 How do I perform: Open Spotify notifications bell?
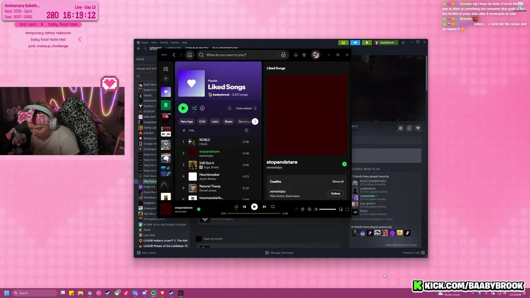[x=296, y=55]
